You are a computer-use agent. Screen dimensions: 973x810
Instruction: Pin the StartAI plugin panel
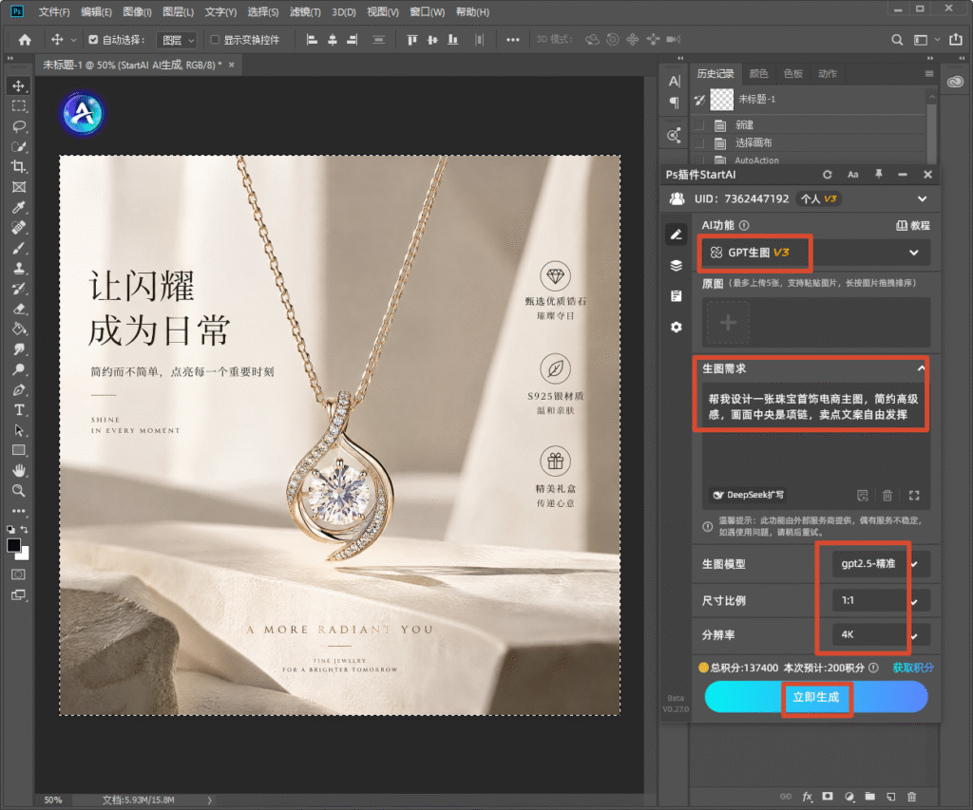click(879, 175)
